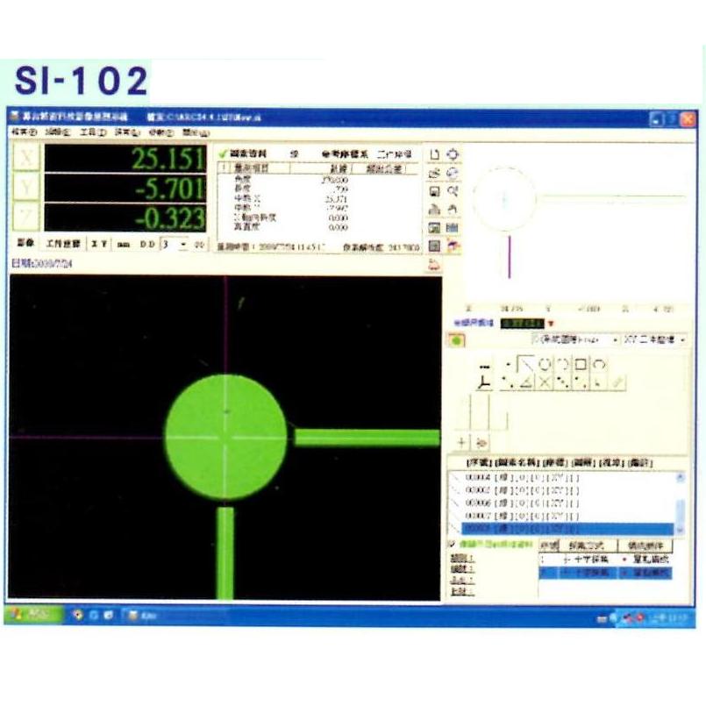The height and width of the screenshot is (706, 706).
Task: Select the rectangle measurement tool
Action: click(x=580, y=364)
